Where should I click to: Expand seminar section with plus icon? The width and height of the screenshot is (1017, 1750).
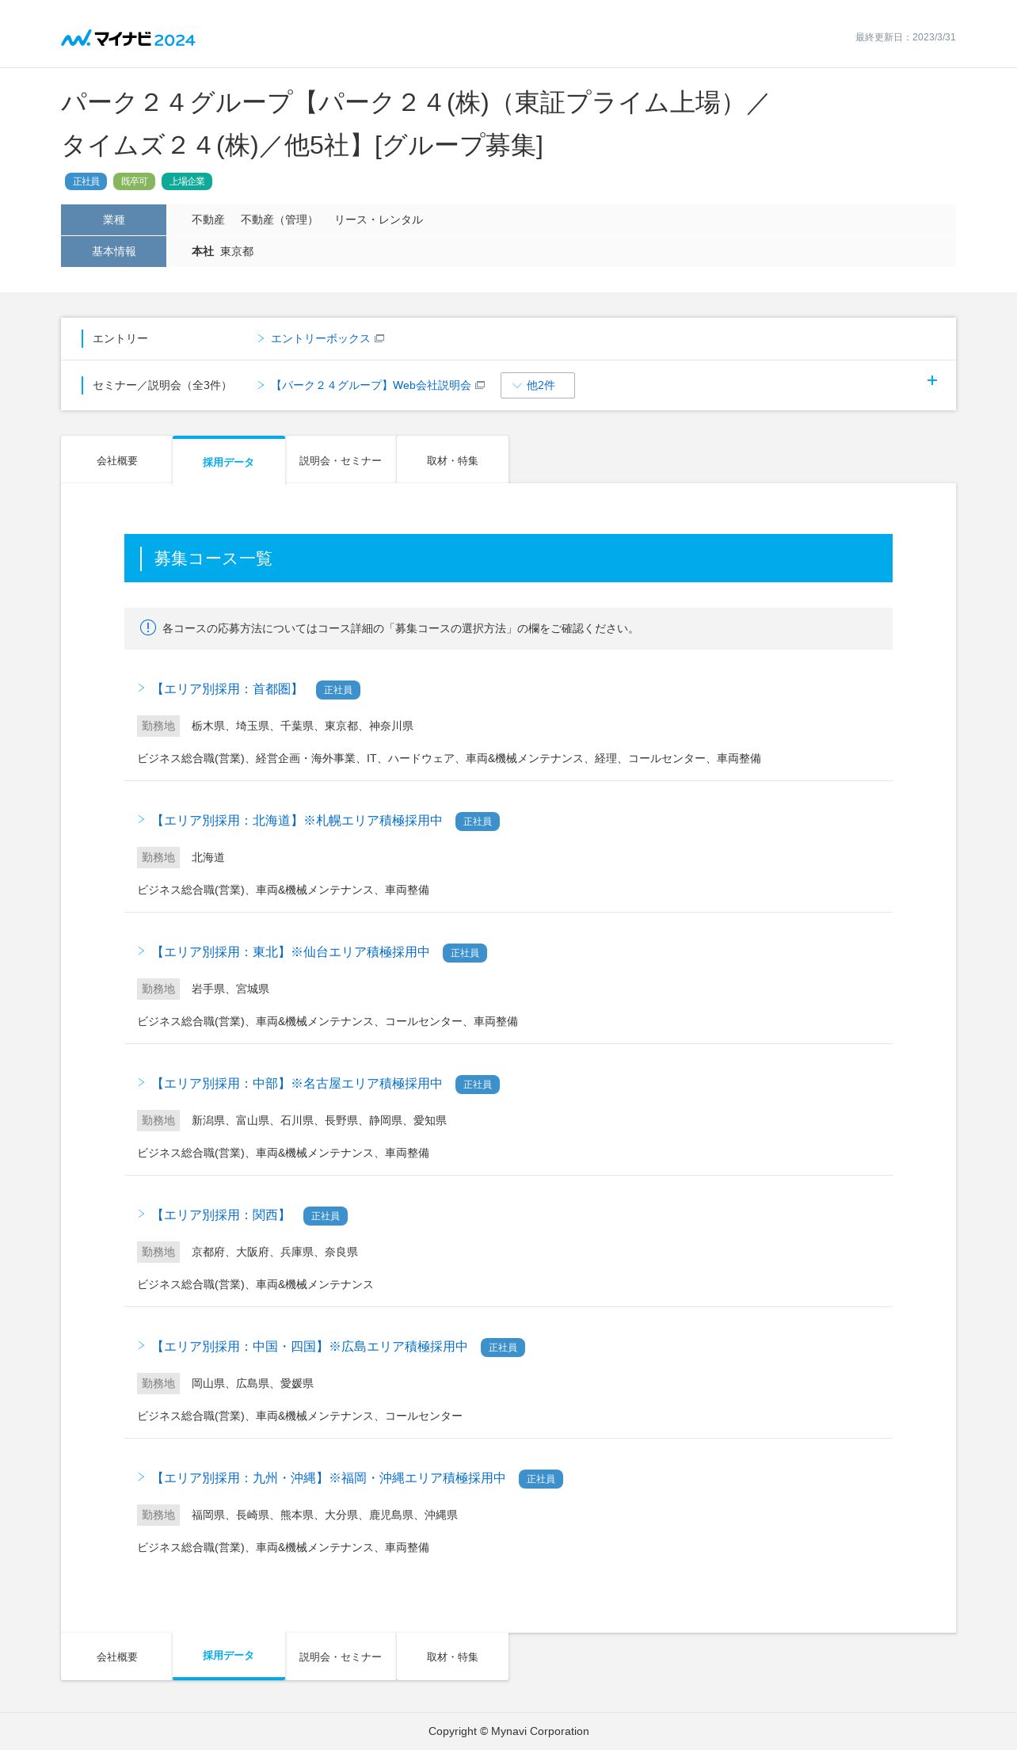point(932,380)
